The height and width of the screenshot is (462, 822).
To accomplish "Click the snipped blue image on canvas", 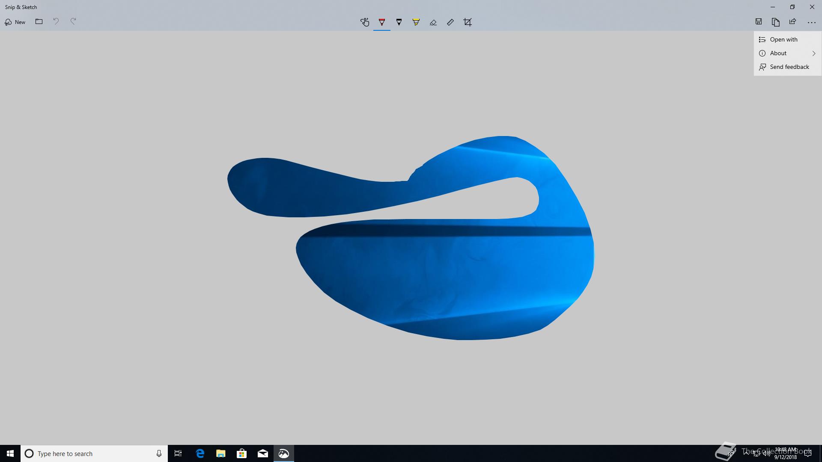I will tap(445, 274).
